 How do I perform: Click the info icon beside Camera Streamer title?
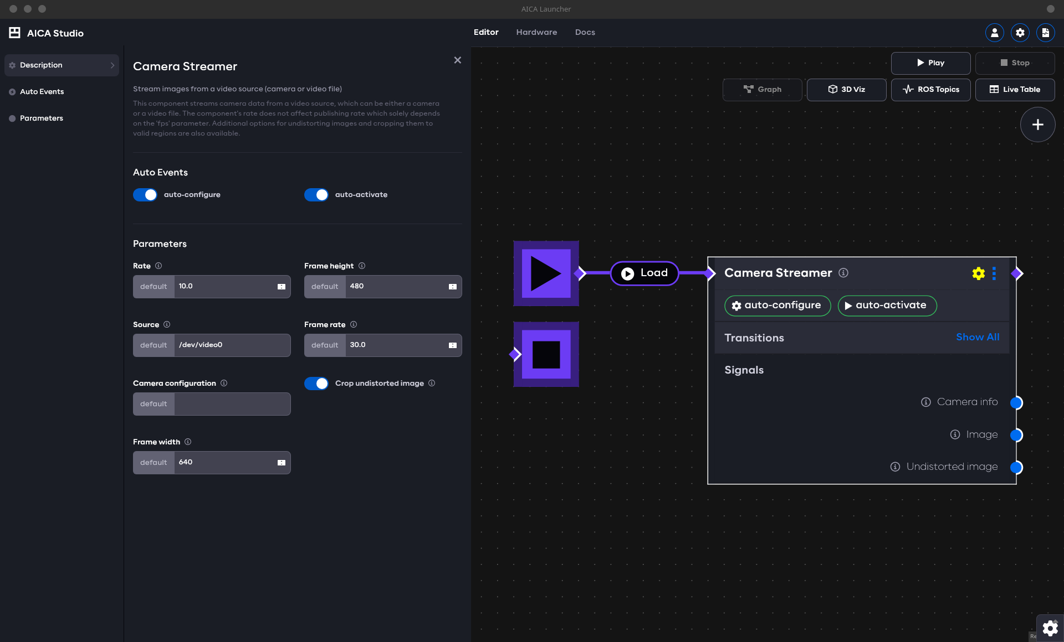tap(843, 273)
